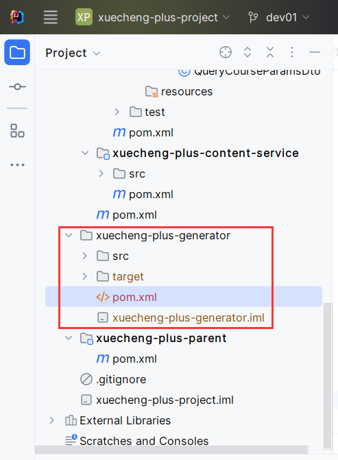Open the Structure tool window
This screenshot has width=338, height=460.
click(17, 130)
